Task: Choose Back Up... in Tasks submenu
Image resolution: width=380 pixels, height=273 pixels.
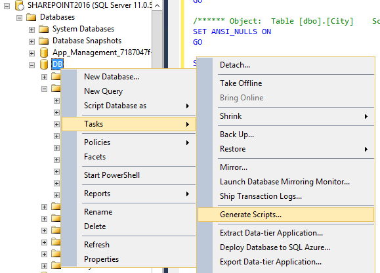Action: click(286, 135)
